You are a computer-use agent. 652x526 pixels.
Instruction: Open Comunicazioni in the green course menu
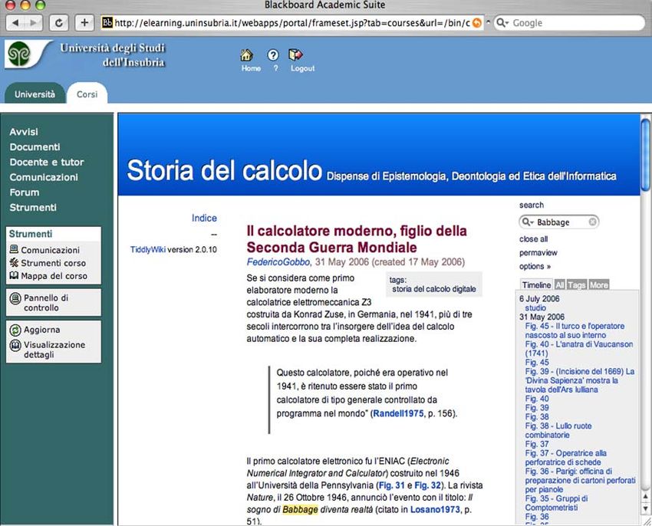(x=44, y=177)
